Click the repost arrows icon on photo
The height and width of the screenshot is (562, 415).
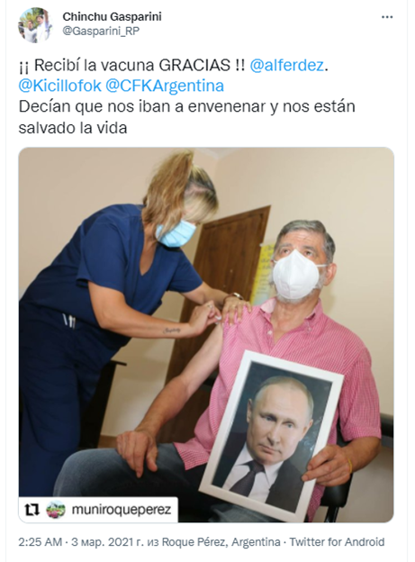[32, 510]
